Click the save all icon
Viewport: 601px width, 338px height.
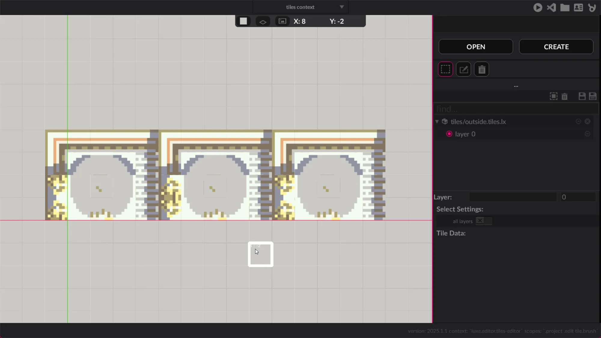pos(593,96)
